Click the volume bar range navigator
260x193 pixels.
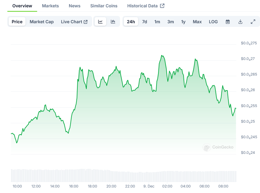[123, 176]
